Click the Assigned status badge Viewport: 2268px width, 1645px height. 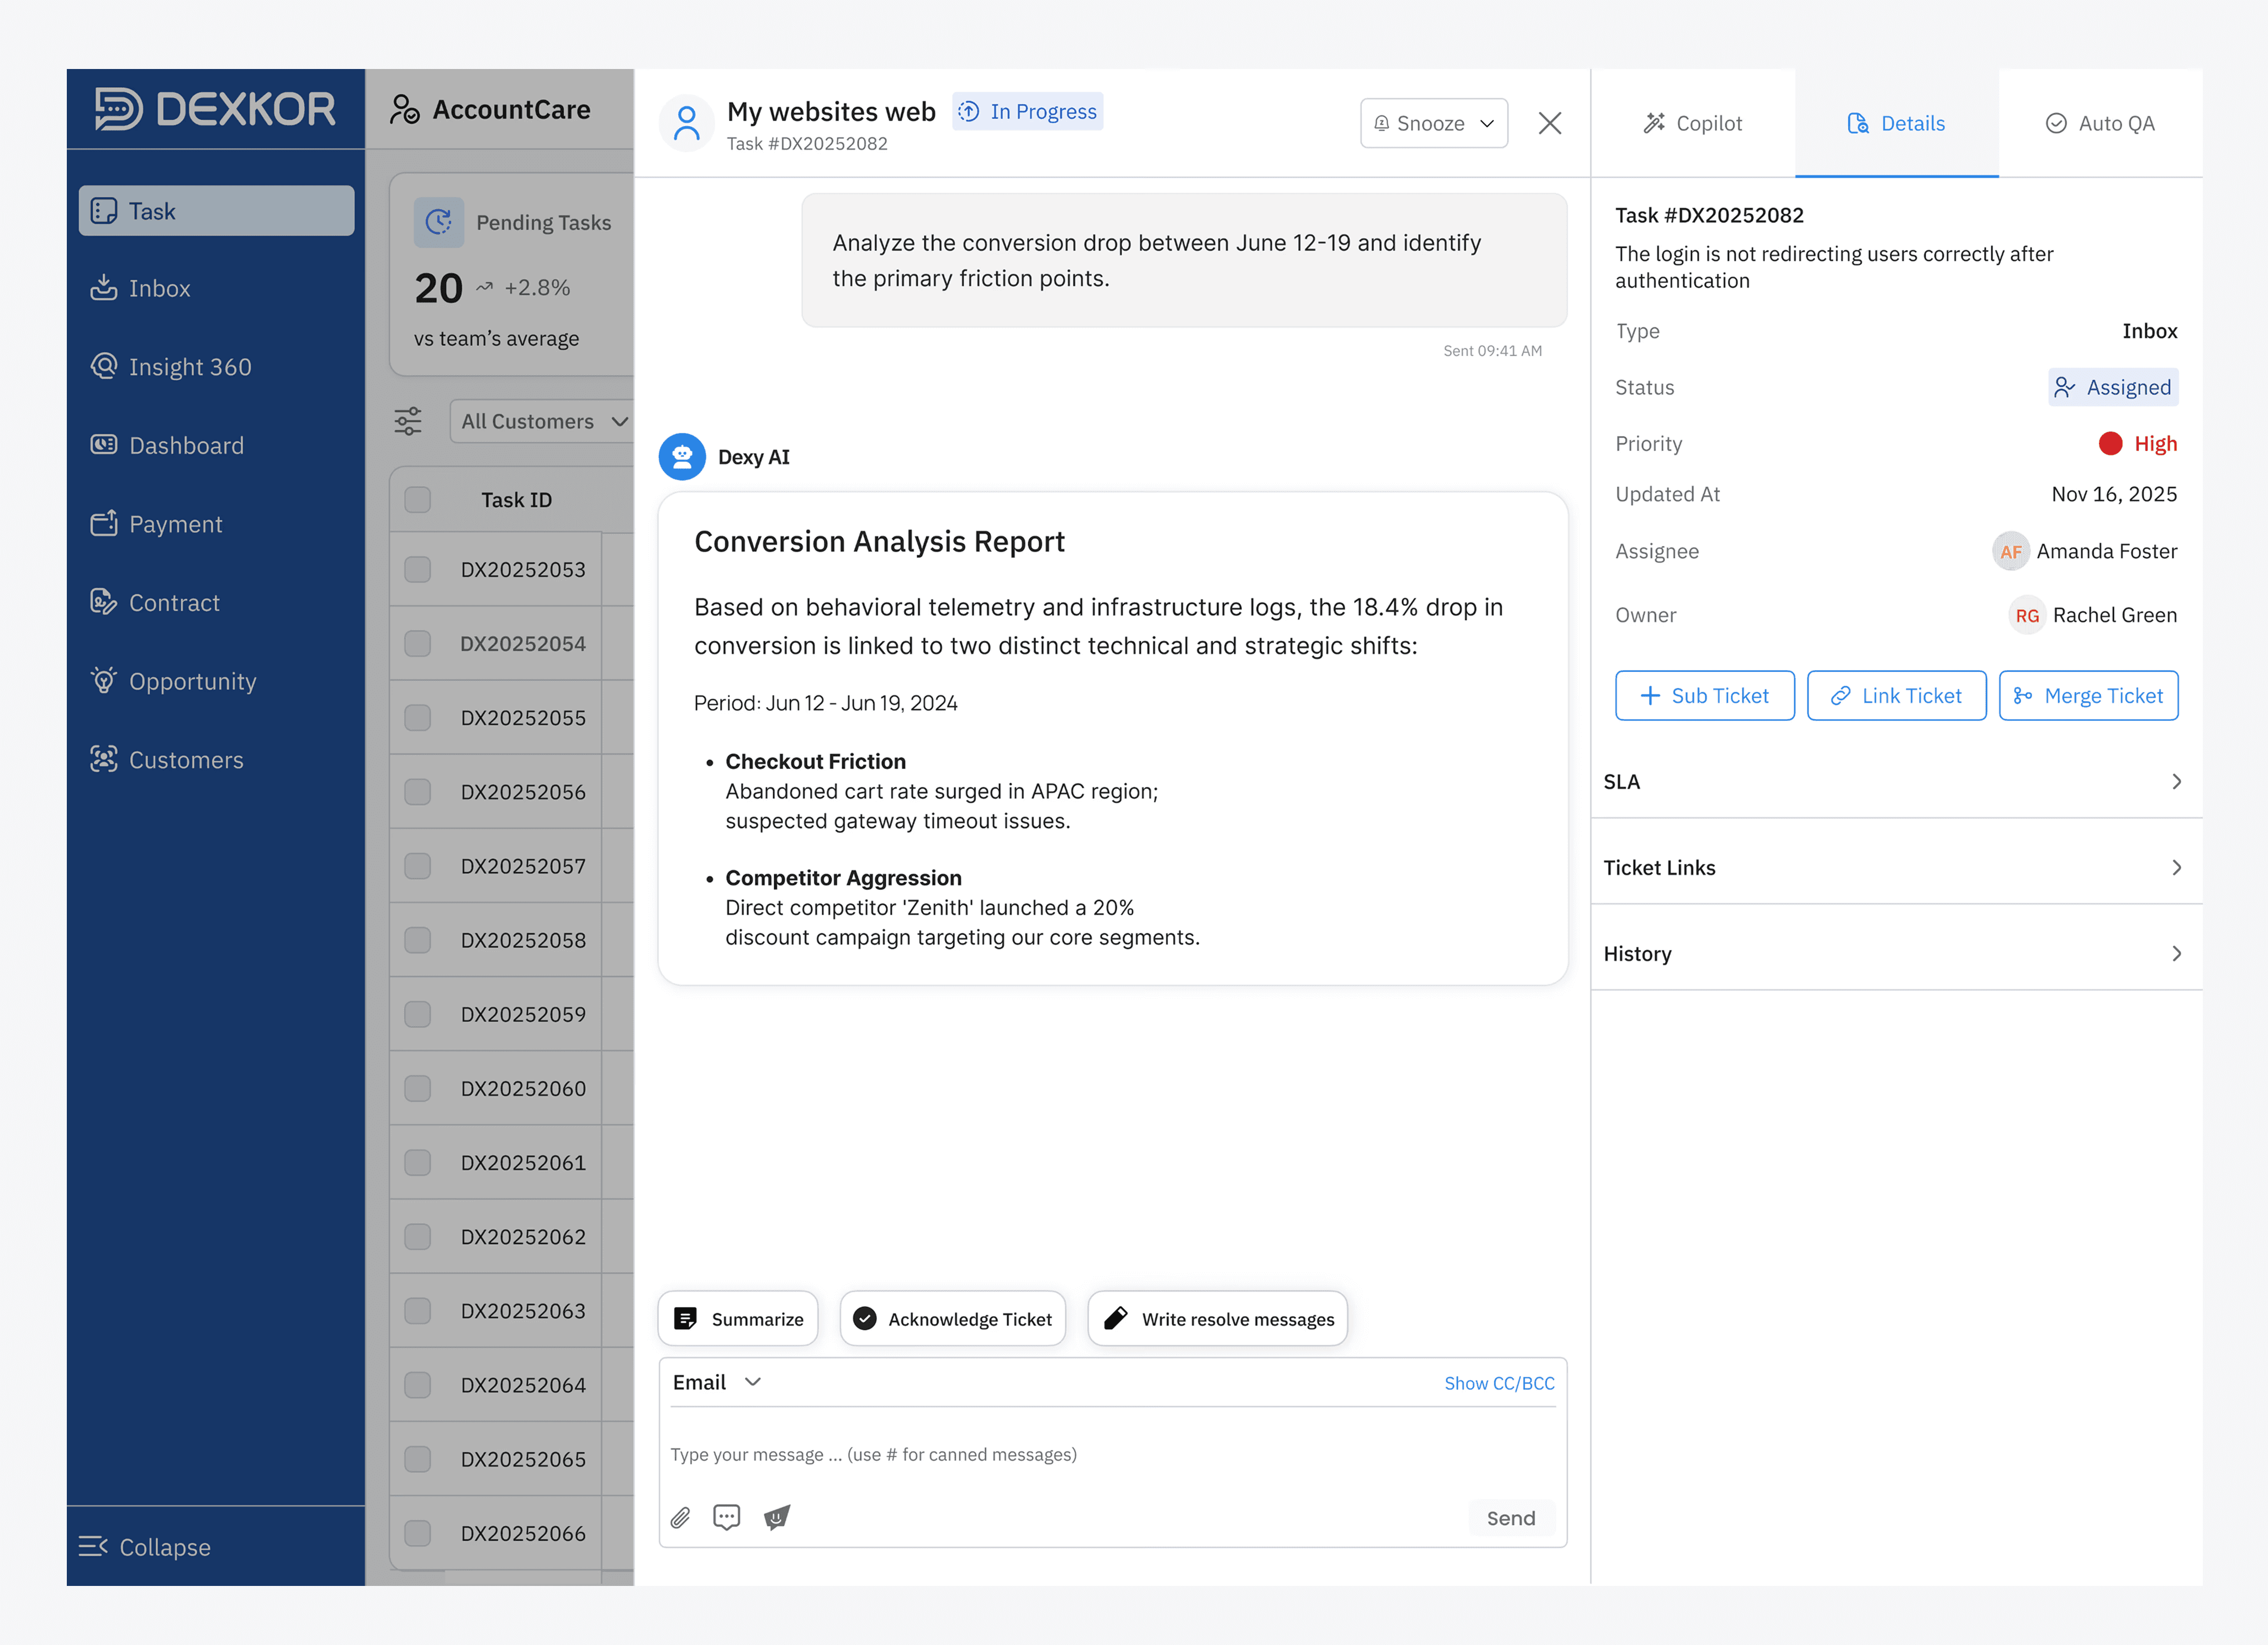[x=2112, y=387]
